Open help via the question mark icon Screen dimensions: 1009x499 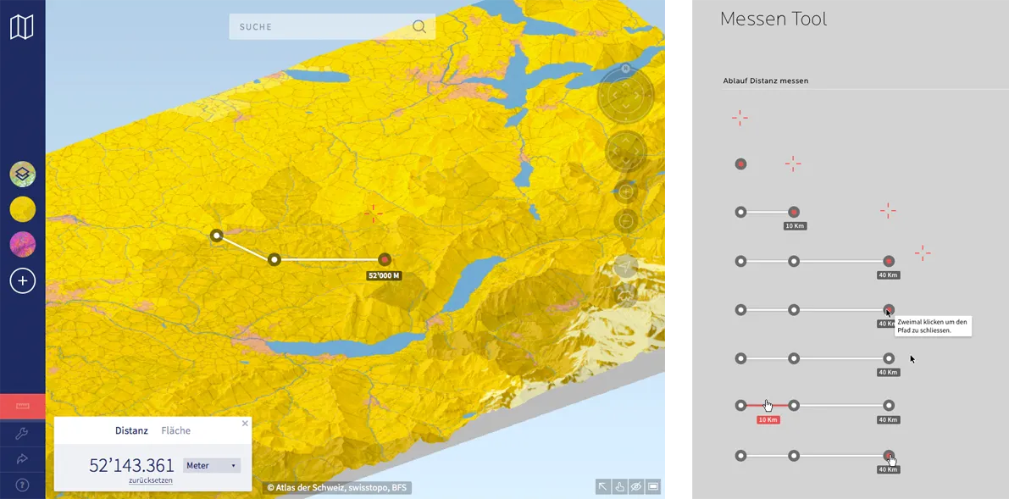pyautogui.click(x=23, y=485)
